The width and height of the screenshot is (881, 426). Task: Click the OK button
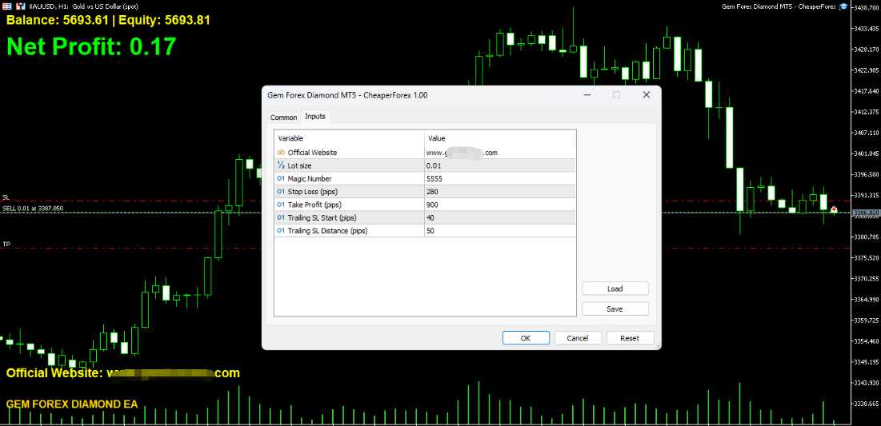pos(526,338)
